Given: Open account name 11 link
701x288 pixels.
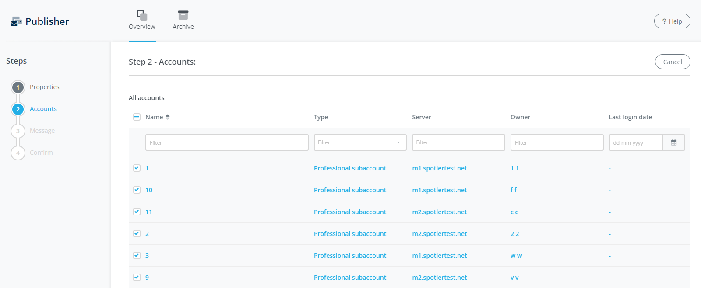Looking at the screenshot, I should (x=149, y=212).
